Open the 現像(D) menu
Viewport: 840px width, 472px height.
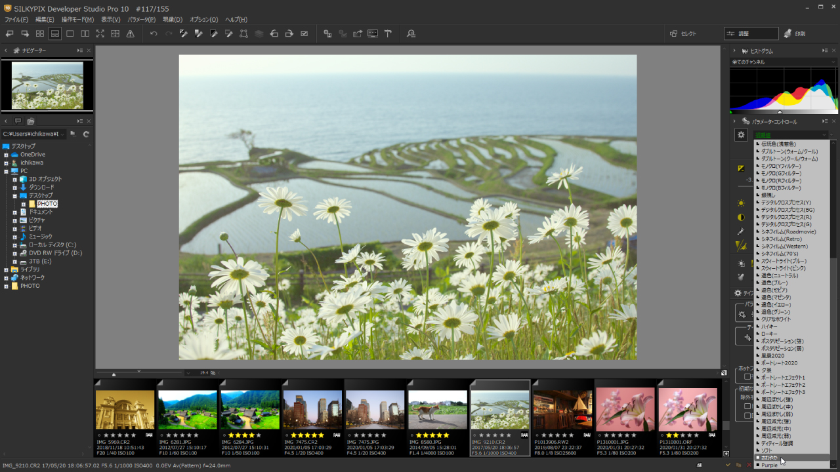173,20
